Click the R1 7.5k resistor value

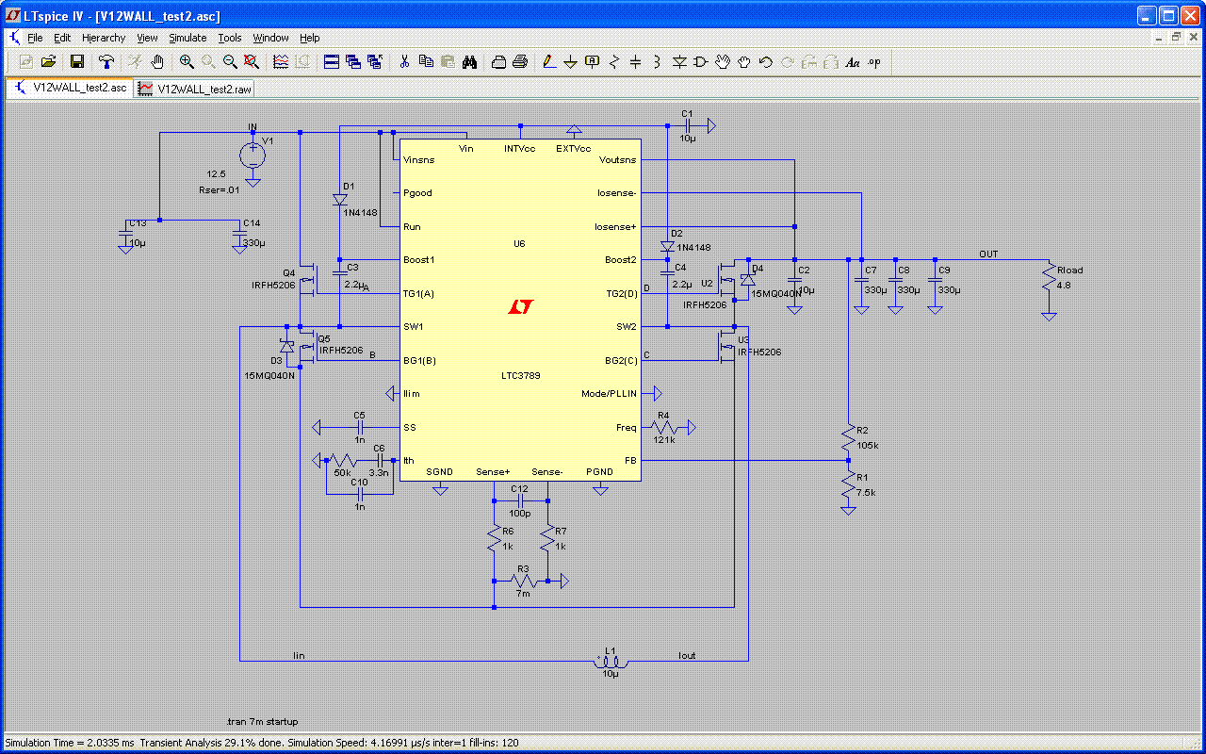[866, 493]
